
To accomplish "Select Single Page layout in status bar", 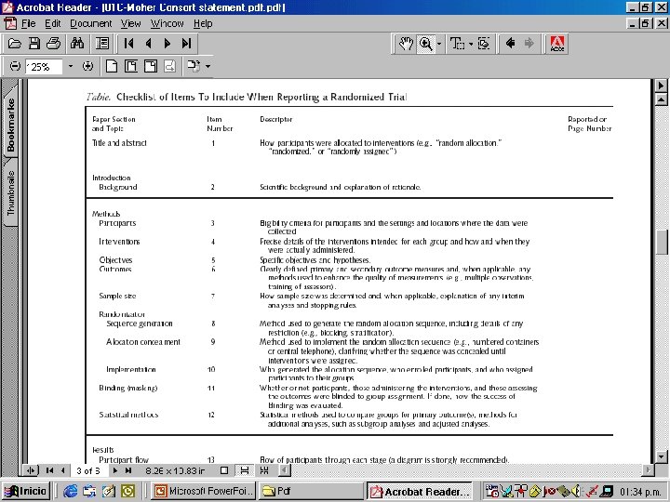I will click(x=224, y=470).
